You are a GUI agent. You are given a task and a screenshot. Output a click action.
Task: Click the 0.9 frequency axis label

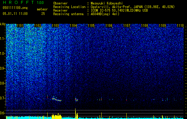2,68
